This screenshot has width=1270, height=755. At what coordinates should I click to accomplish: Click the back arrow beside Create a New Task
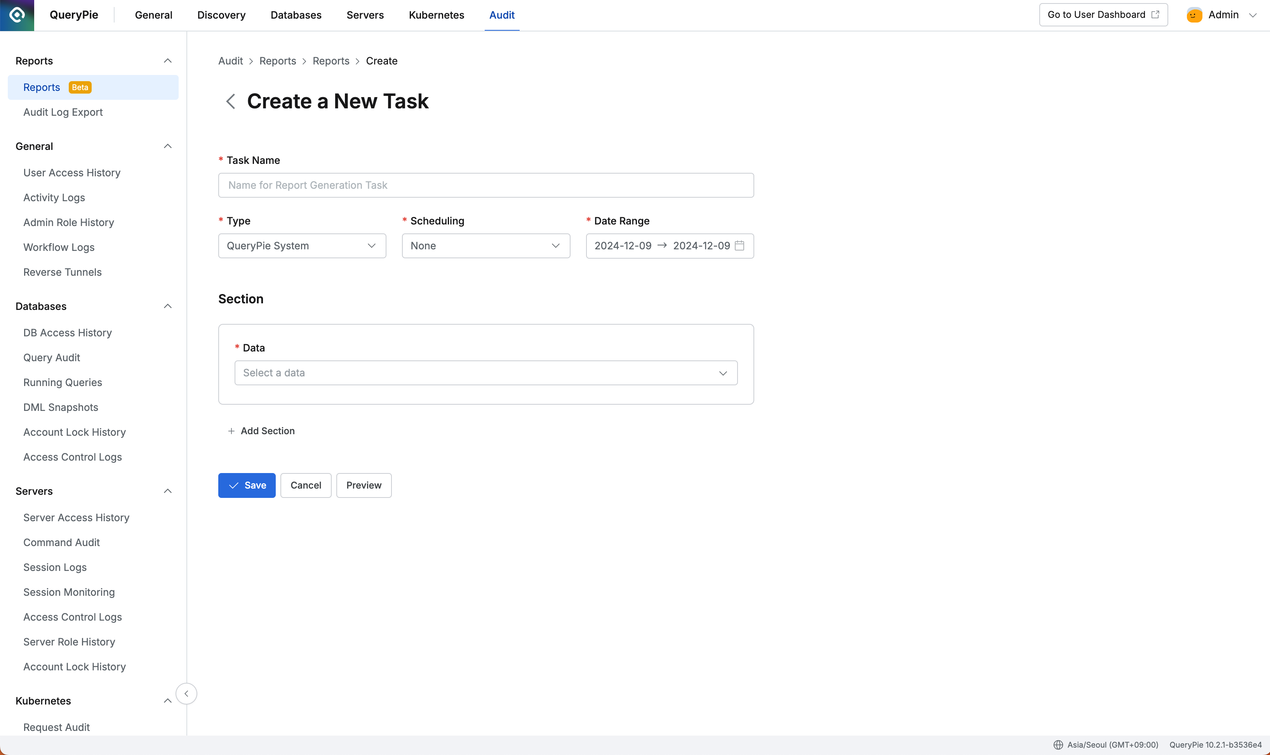click(x=230, y=101)
